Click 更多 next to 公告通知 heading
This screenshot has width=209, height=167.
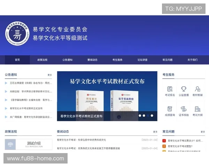[50, 75]
